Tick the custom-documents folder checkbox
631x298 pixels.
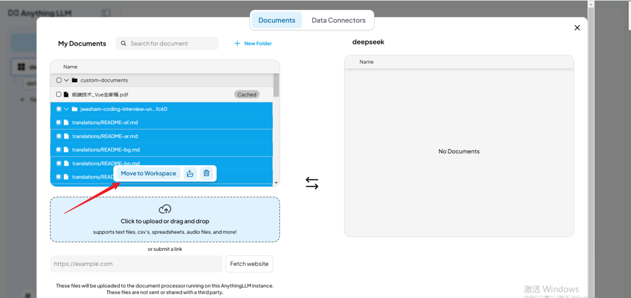59,80
